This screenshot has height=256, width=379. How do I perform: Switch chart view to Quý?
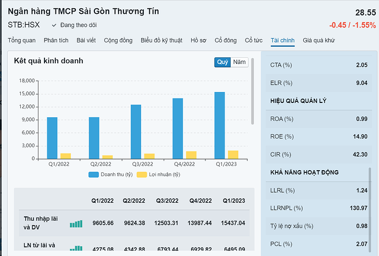click(x=222, y=62)
